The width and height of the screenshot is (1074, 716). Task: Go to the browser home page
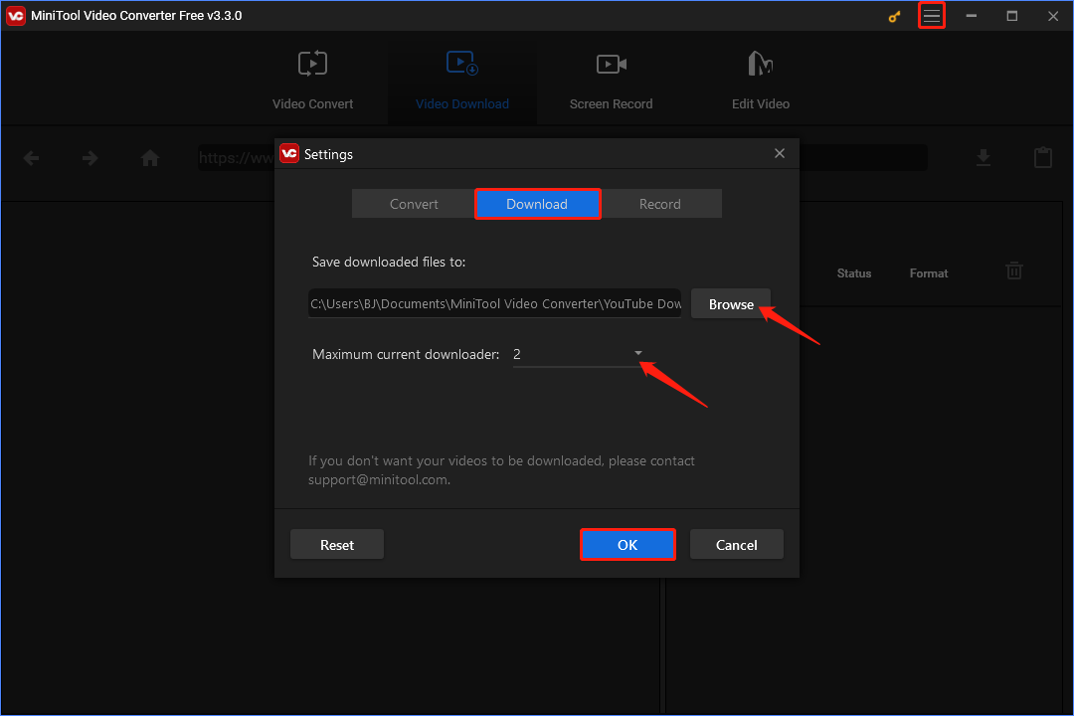[x=150, y=158]
